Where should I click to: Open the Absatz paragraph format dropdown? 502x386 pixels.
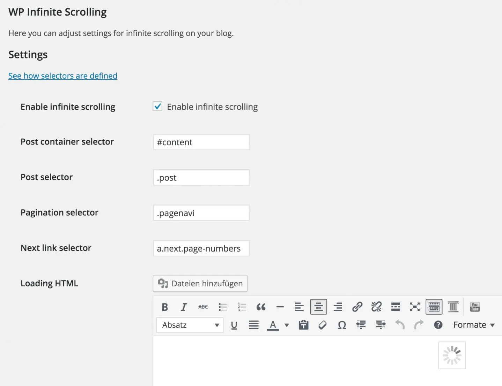pos(190,325)
